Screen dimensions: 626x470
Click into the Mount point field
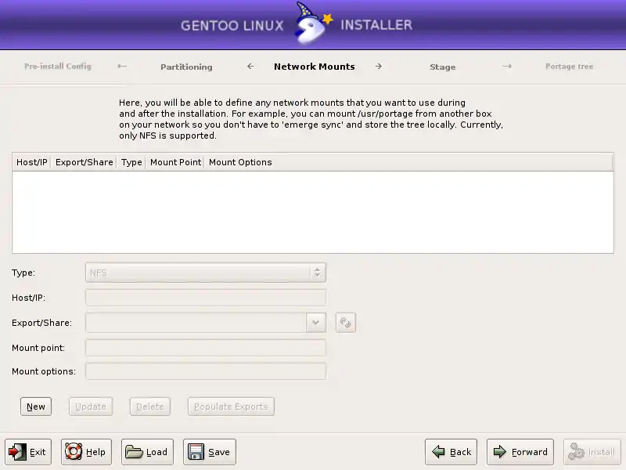pyautogui.click(x=205, y=348)
